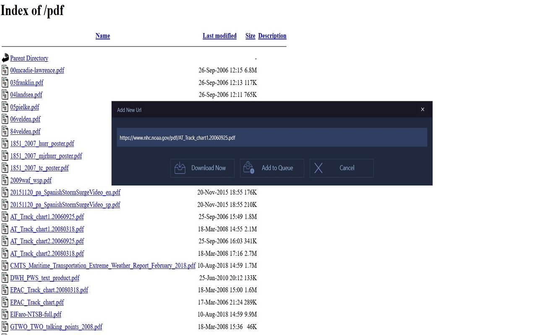This screenshot has height=335, width=537.
Task: Open CMTS Maritime Transportation Extreme Weather Report link
Action: 103,265
